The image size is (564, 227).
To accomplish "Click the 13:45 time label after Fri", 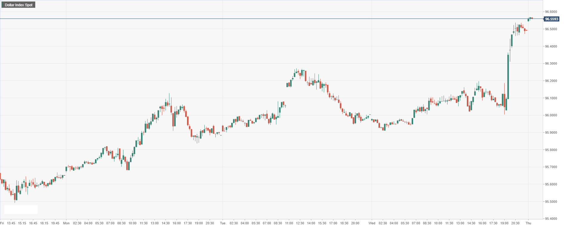I will [x=11, y=223].
